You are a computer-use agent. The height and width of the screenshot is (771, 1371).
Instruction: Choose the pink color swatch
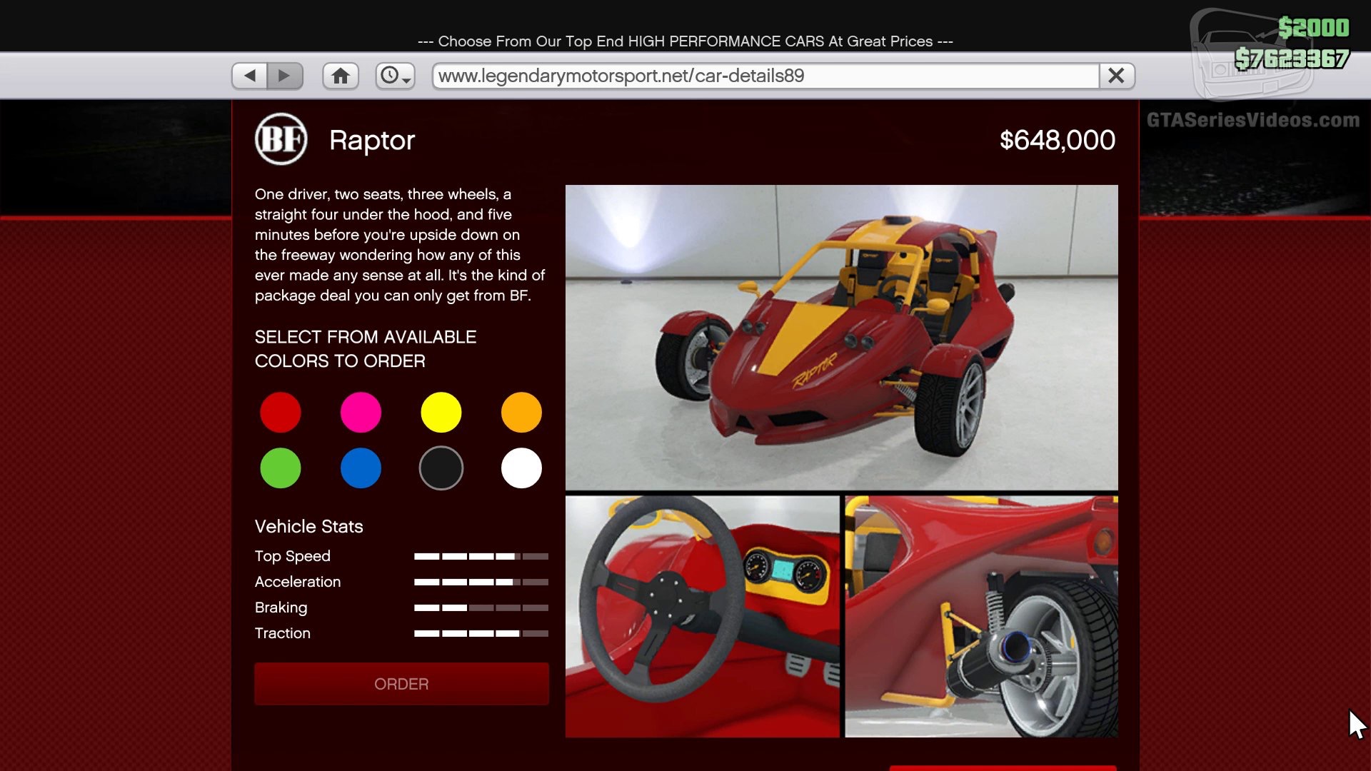(x=361, y=412)
